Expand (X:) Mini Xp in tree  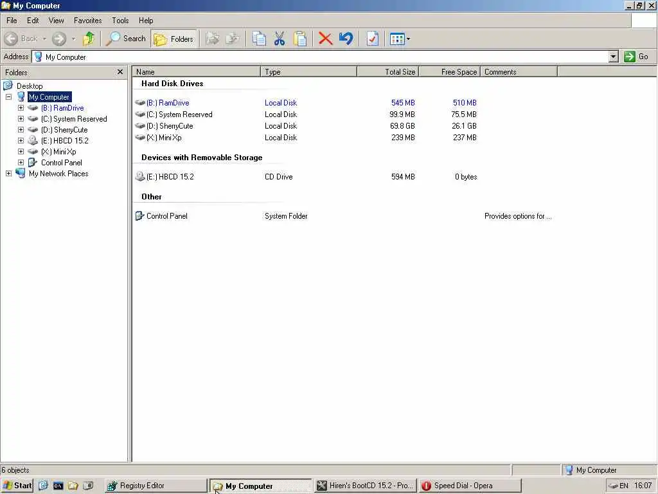(x=21, y=152)
